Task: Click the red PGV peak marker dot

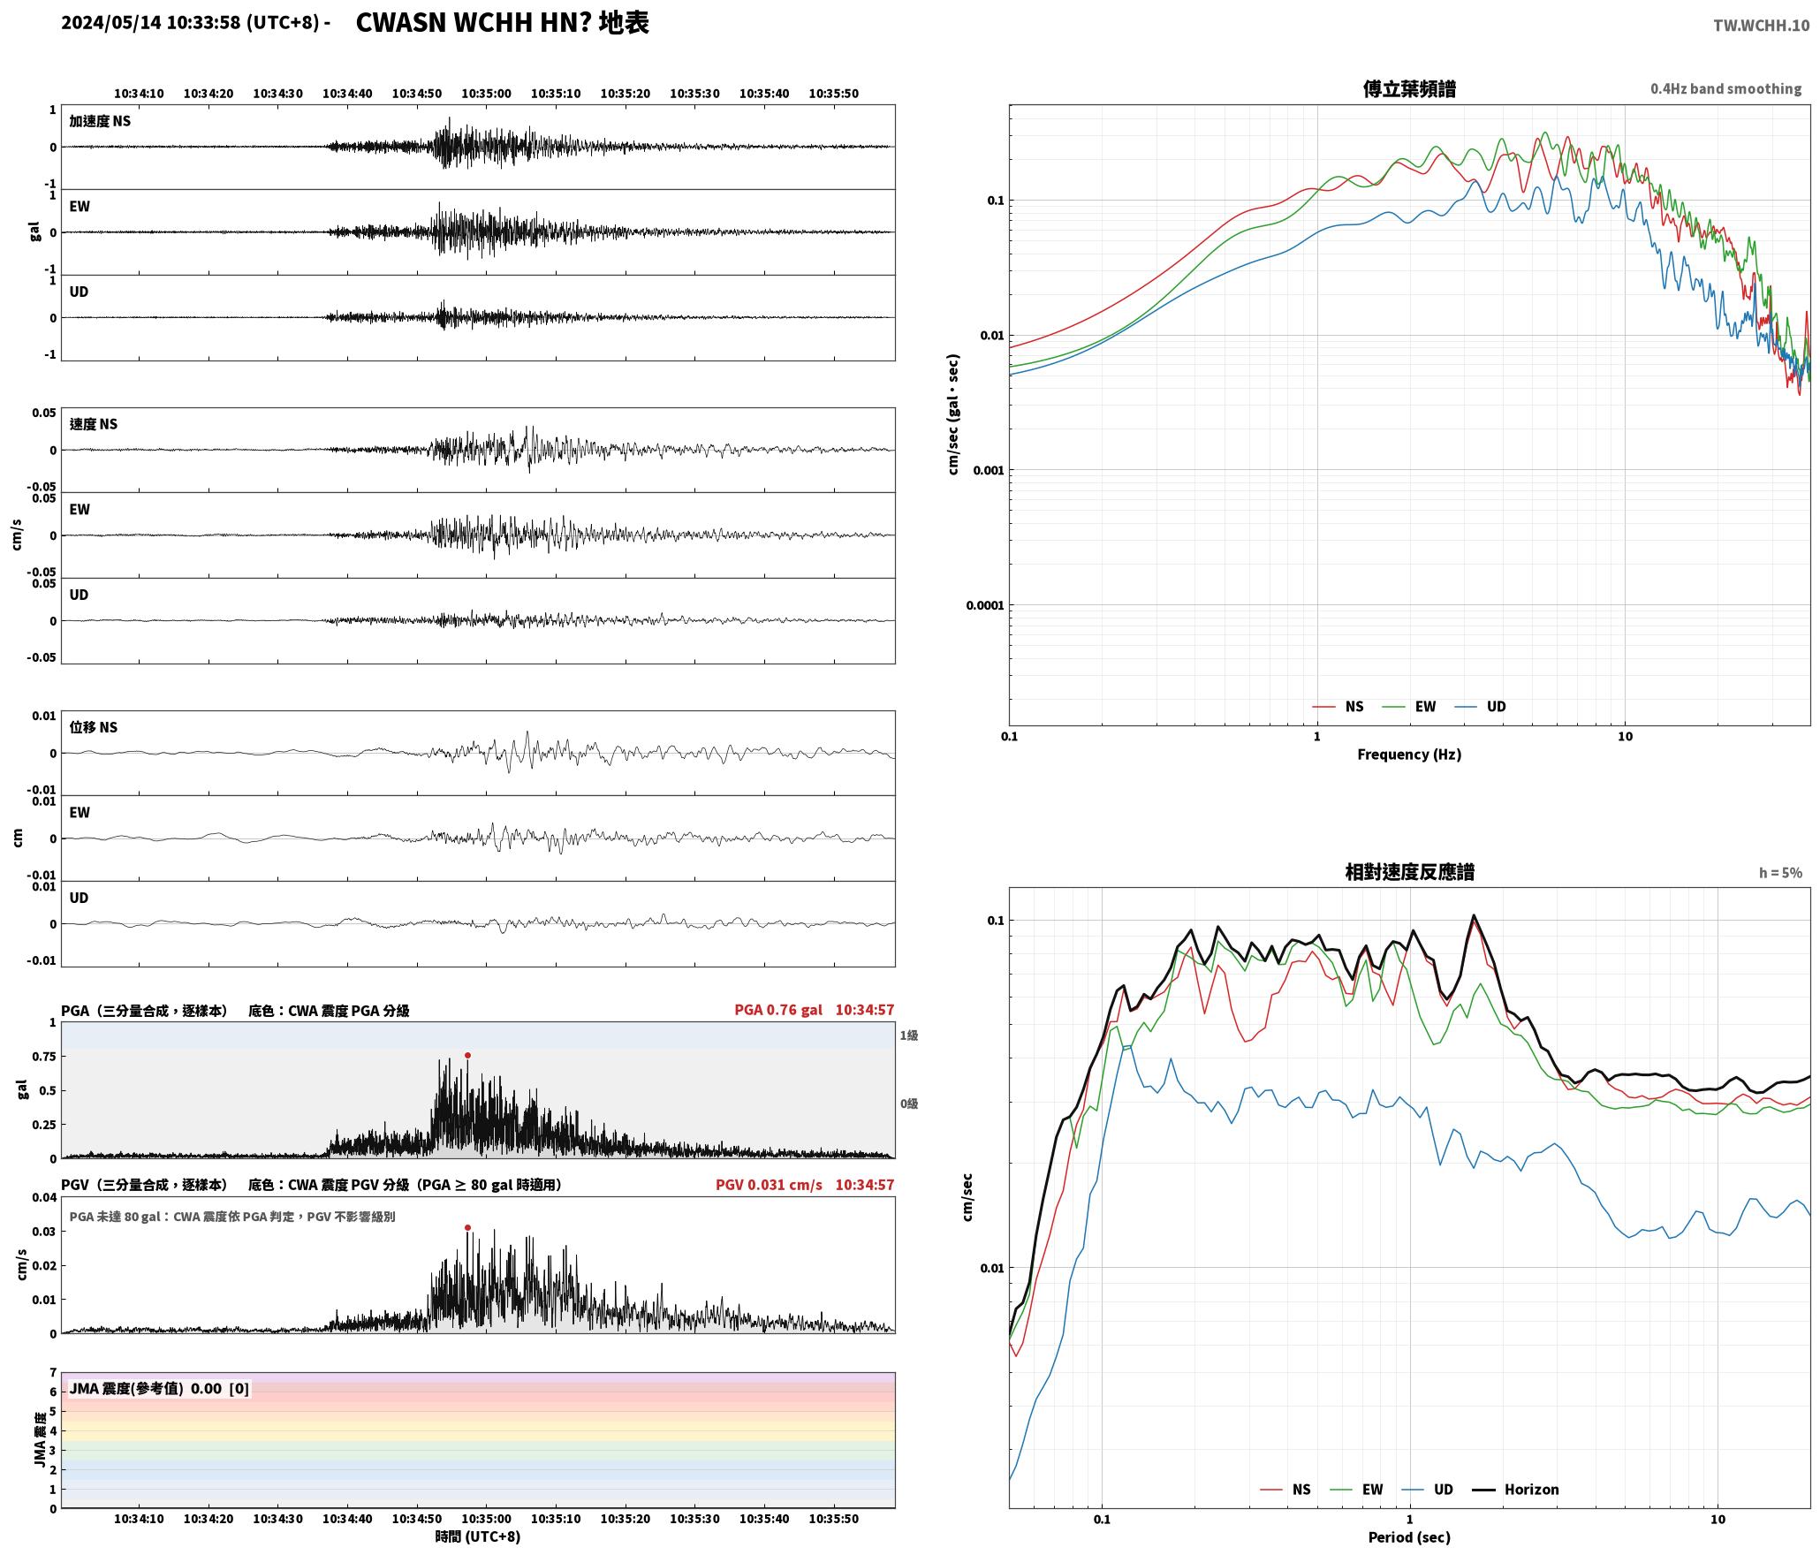Action: point(467,1227)
